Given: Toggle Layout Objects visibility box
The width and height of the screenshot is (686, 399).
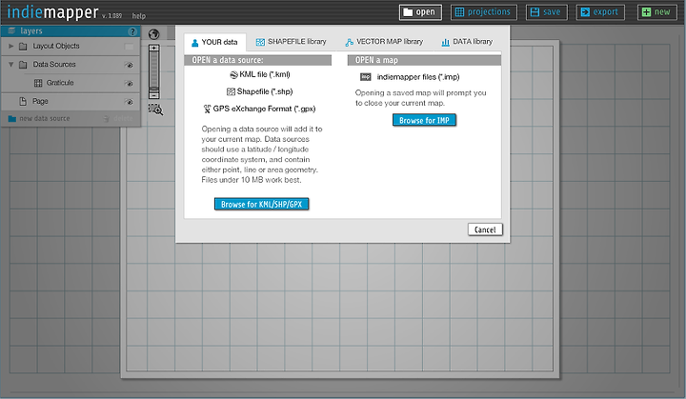Looking at the screenshot, I should [129, 47].
